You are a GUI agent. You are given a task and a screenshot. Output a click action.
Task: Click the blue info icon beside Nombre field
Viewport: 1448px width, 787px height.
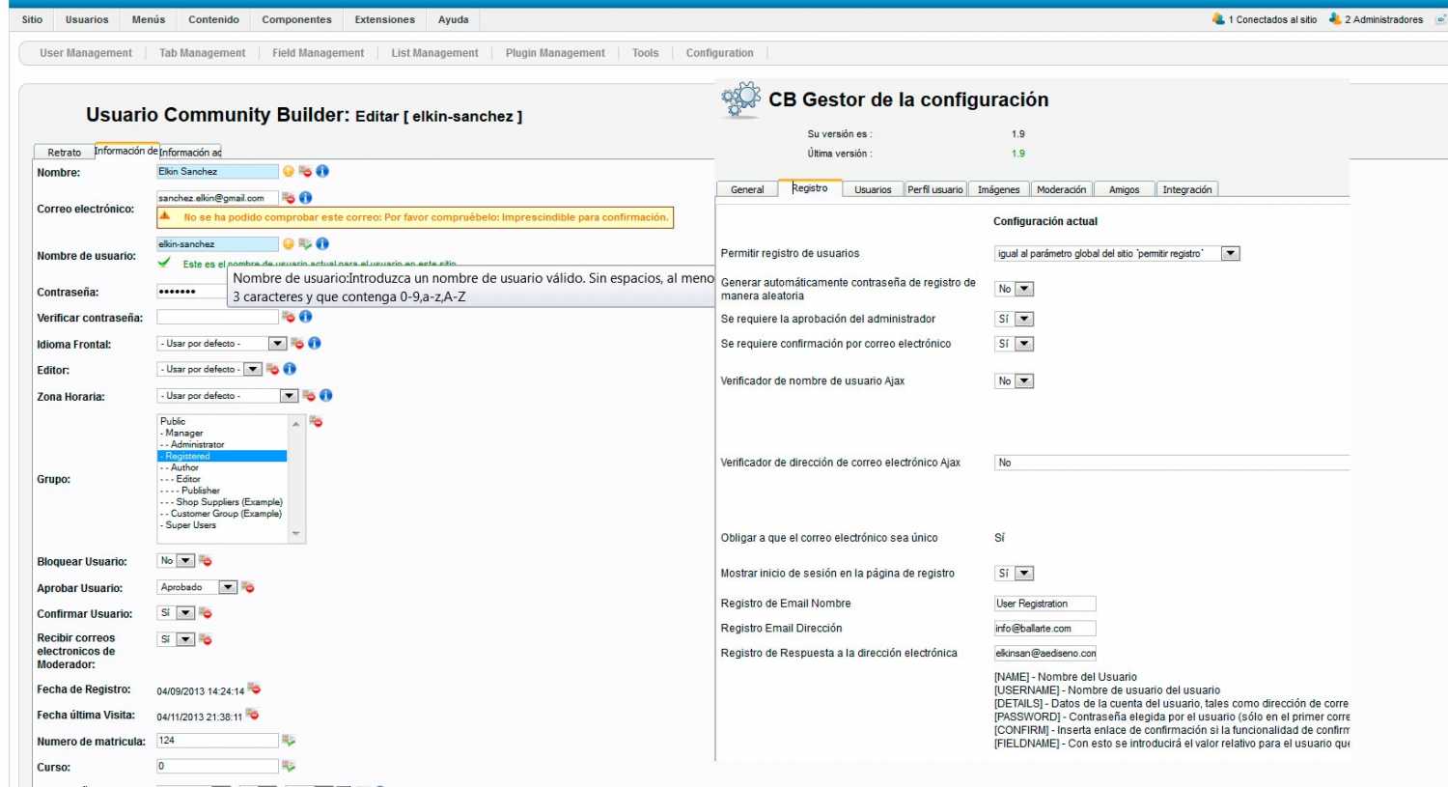322,171
